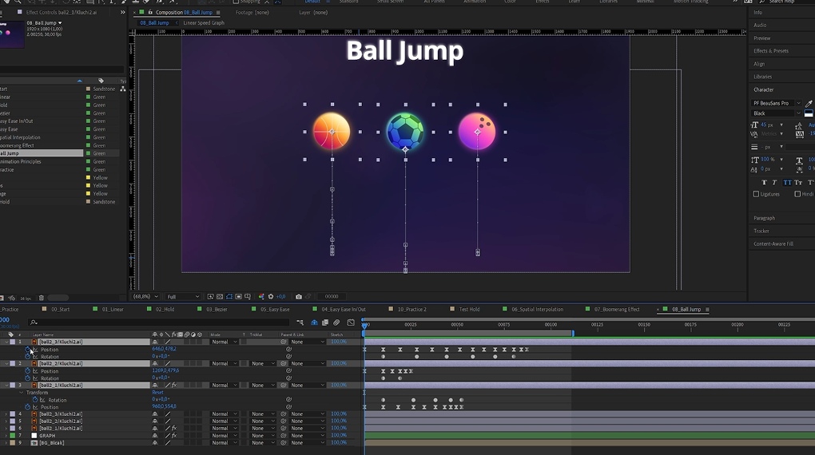Switch to the 05_Easy Ease timeline tab
The width and height of the screenshot is (815, 455).
274,309
